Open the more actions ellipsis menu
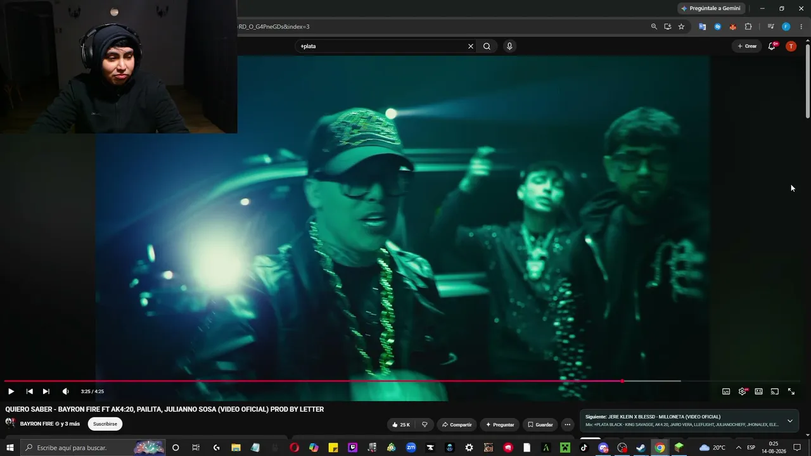This screenshot has width=811, height=456. (x=567, y=424)
